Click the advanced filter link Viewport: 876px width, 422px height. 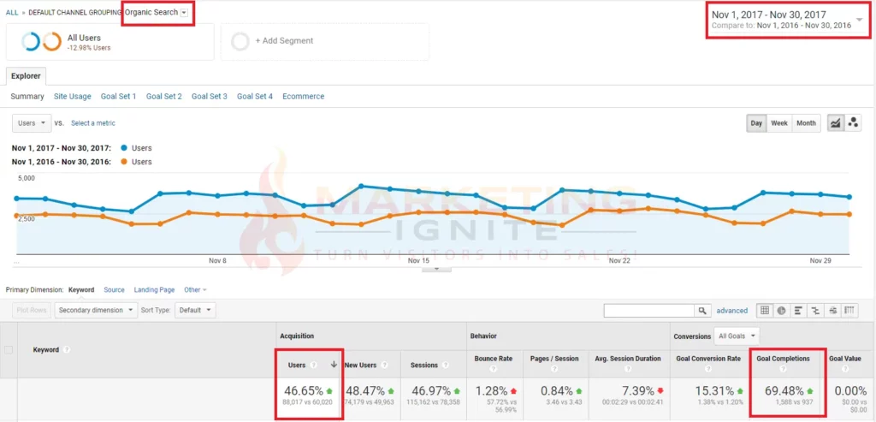tap(731, 311)
